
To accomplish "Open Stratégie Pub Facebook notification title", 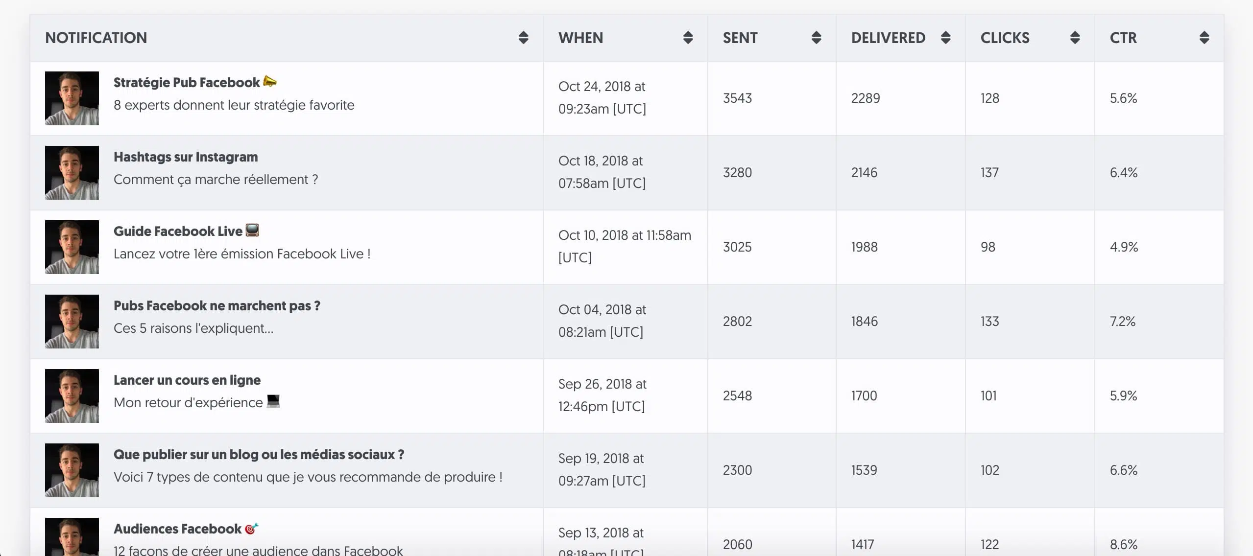I will (186, 83).
